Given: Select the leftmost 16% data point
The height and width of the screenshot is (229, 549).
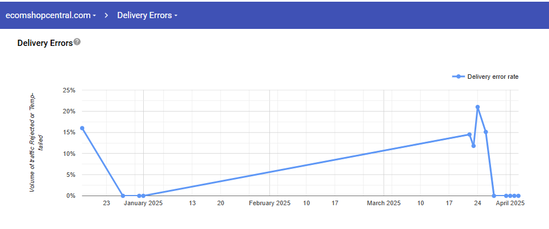Looking at the screenshot, I should 82,128.
